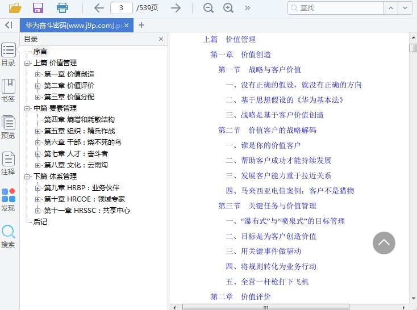Viewport: 417px width, 310px height.
Task: Select the 华为奋斗密码 document tab
Action: [x=73, y=25]
